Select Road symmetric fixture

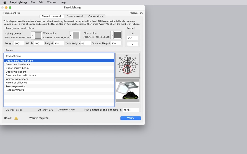point(59,90)
